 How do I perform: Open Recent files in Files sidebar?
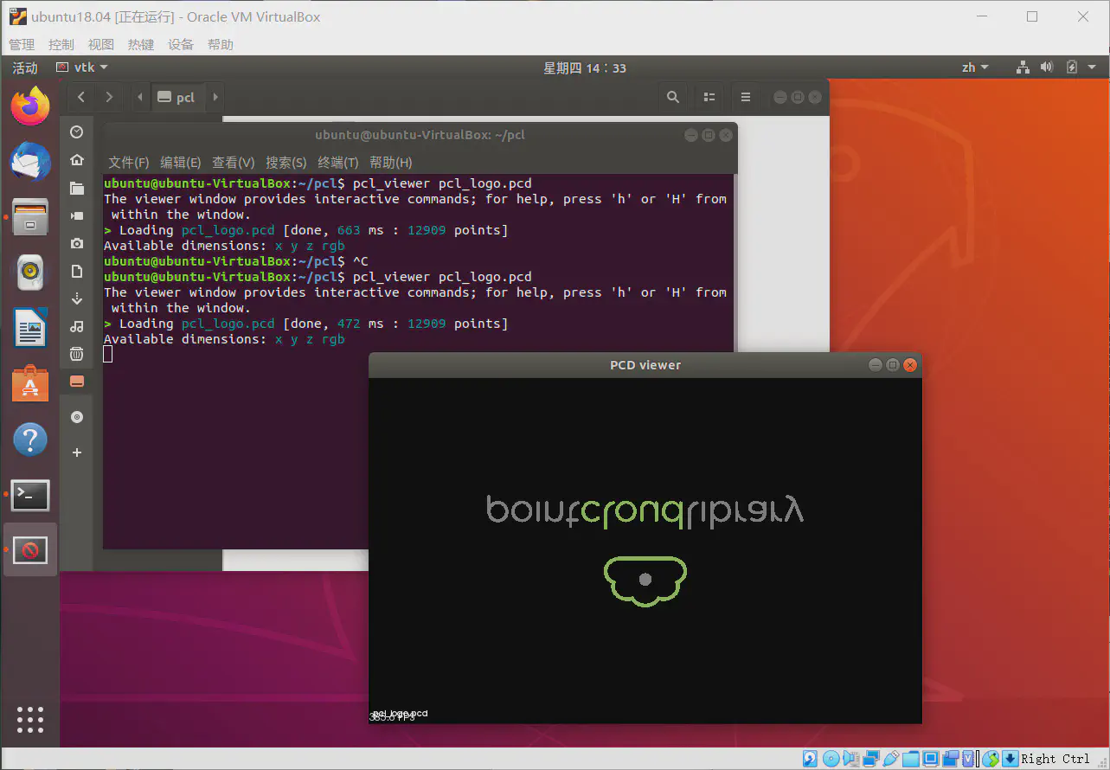[x=77, y=132]
